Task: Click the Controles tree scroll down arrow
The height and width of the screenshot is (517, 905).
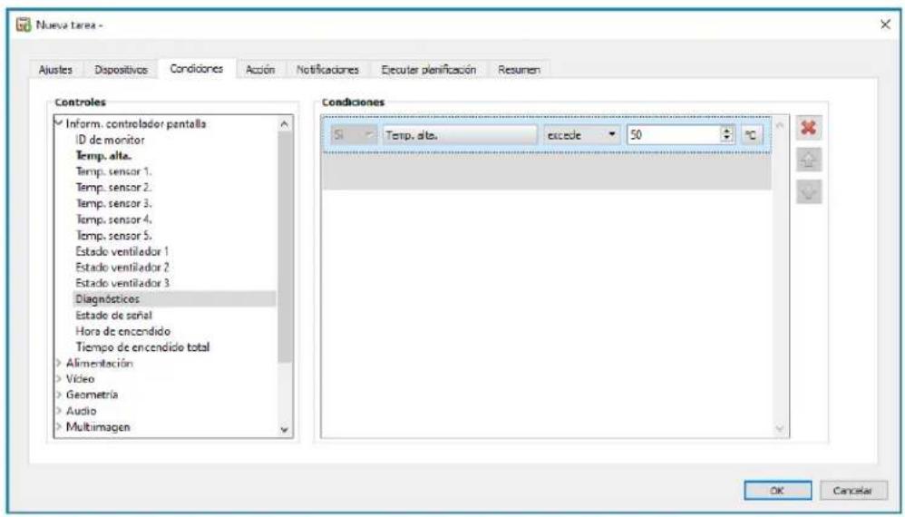Action: (284, 429)
